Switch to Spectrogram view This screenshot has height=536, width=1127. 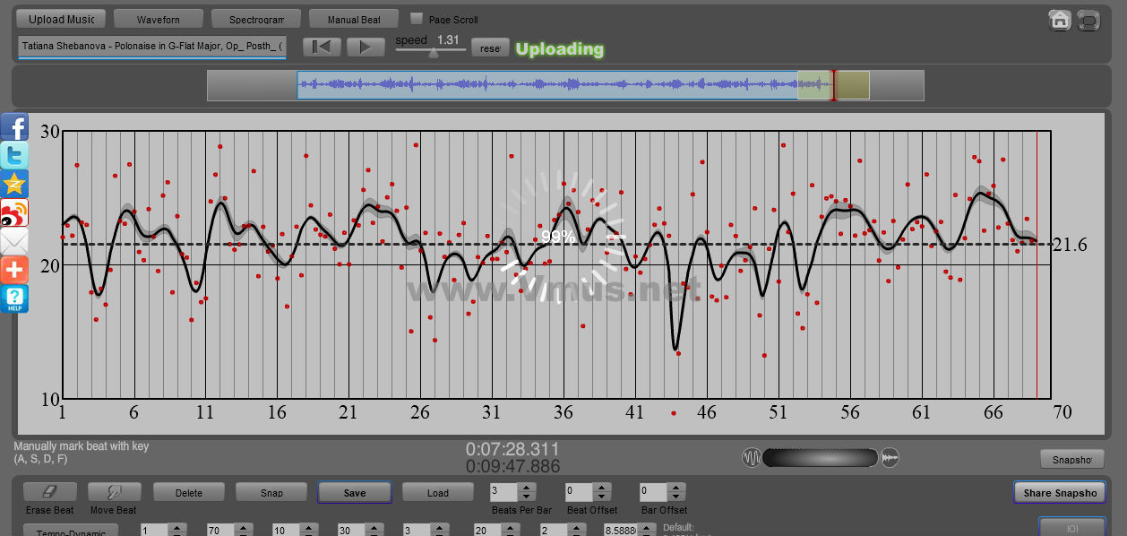256,19
